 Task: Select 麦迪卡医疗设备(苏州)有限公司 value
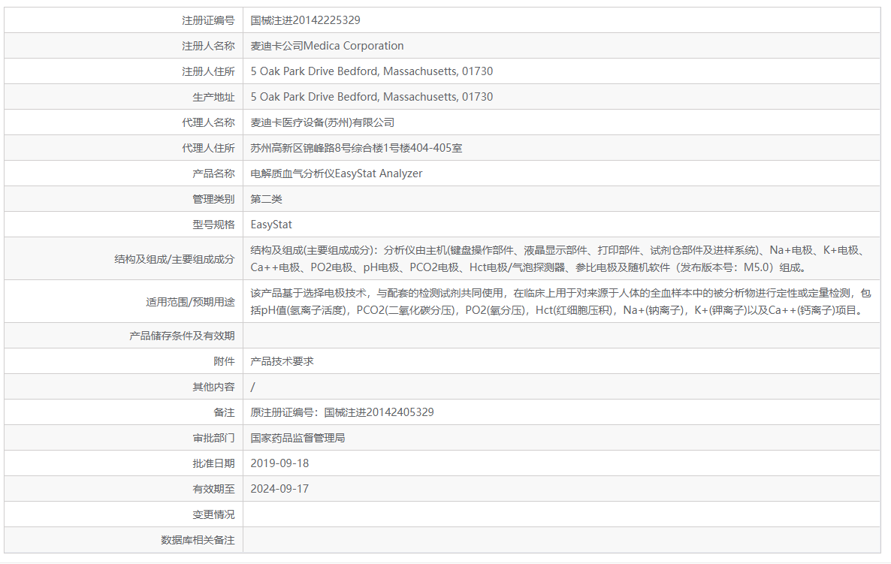pyautogui.click(x=322, y=122)
